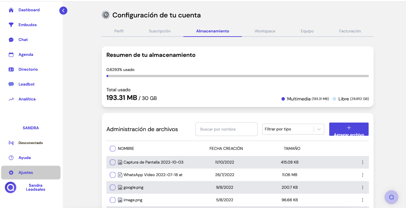The image size is (406, 208).
Task: Click the Chat bubble icon
Action: (x=11, y=40)
